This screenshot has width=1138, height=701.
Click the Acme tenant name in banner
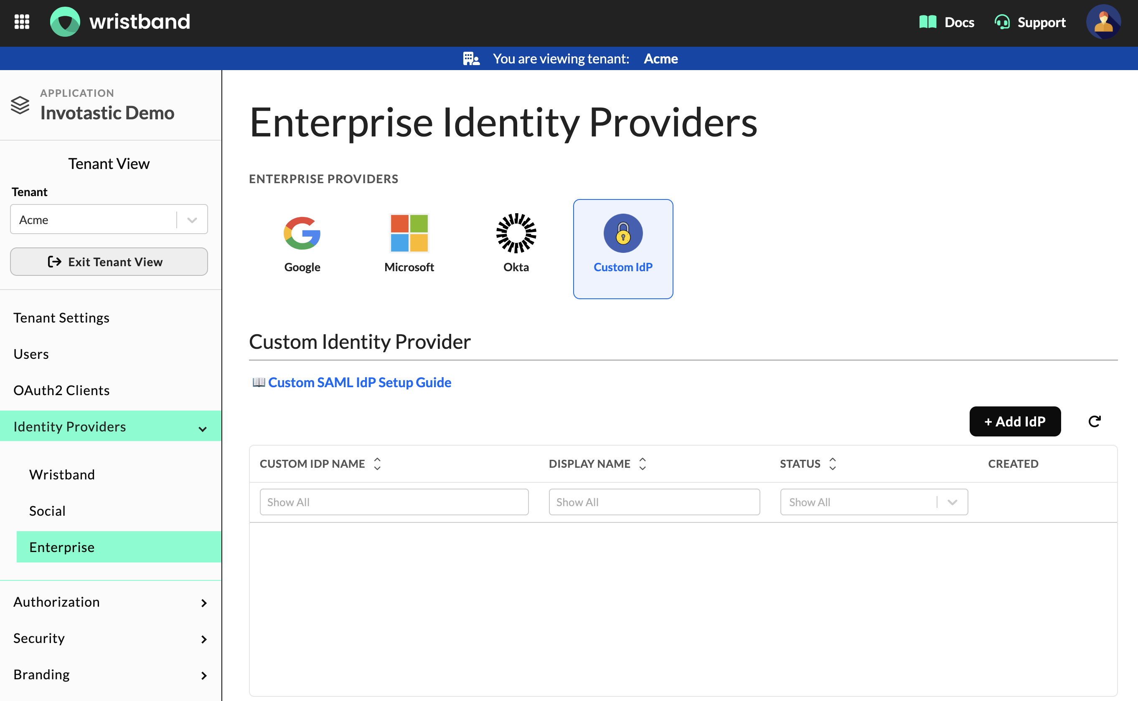pos(660,59)
